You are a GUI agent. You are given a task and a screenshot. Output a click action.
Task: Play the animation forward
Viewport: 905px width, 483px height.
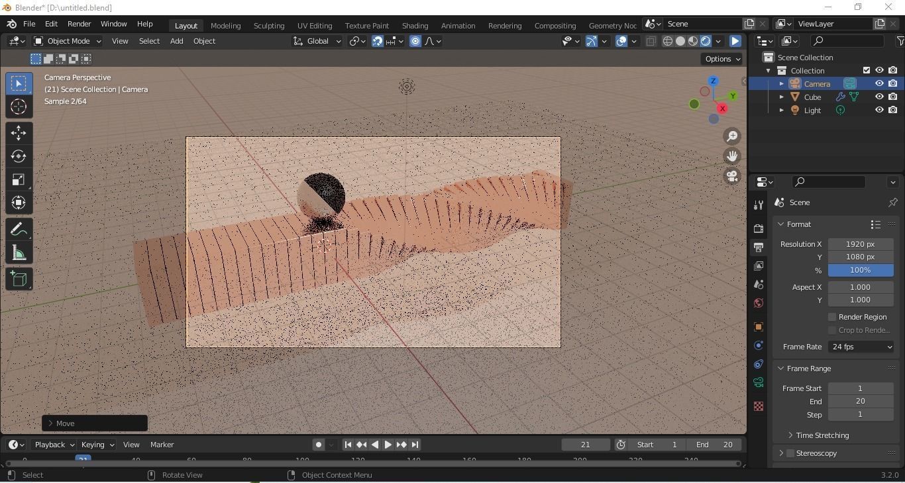click(388, 445)
